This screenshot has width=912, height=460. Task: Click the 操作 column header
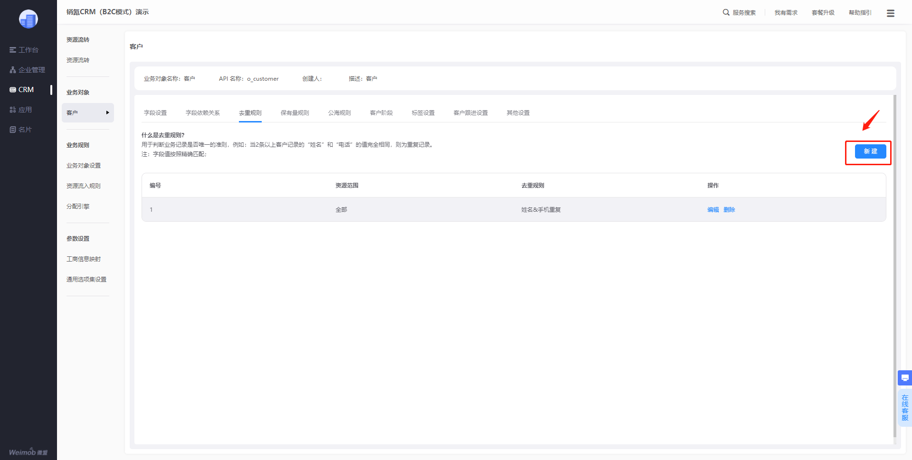713,186
